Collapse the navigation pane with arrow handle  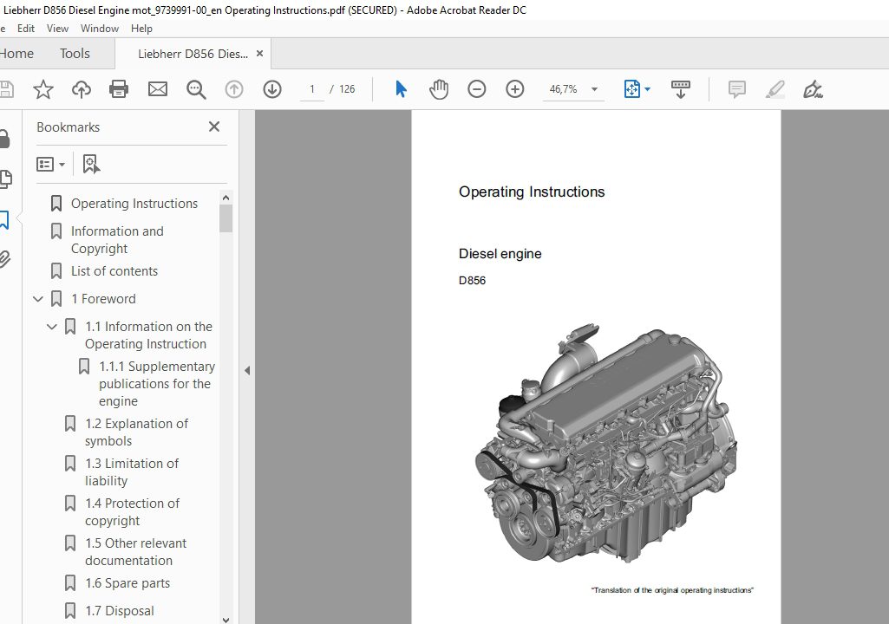[x=247, y=370]
